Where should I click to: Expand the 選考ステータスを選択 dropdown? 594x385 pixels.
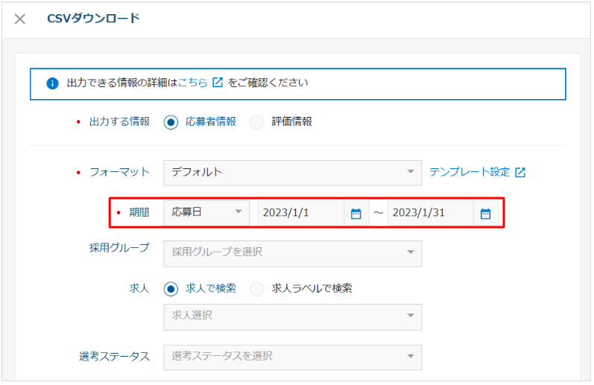tap(293, 357)
